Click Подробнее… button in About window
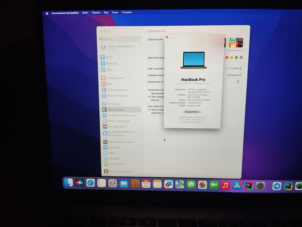The image size is (302, 227). pos(192,112)
